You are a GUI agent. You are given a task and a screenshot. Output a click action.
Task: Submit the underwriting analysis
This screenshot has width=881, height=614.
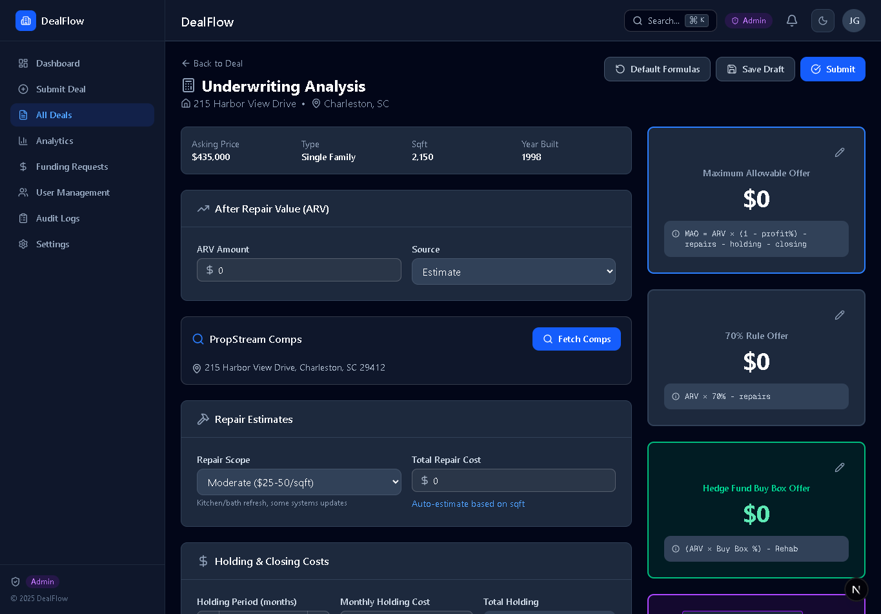pyautogui.click(x=833, y=69)
